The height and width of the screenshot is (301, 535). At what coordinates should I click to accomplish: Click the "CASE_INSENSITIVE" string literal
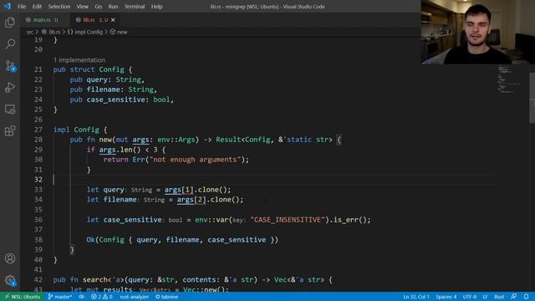(x=288, y=220)
